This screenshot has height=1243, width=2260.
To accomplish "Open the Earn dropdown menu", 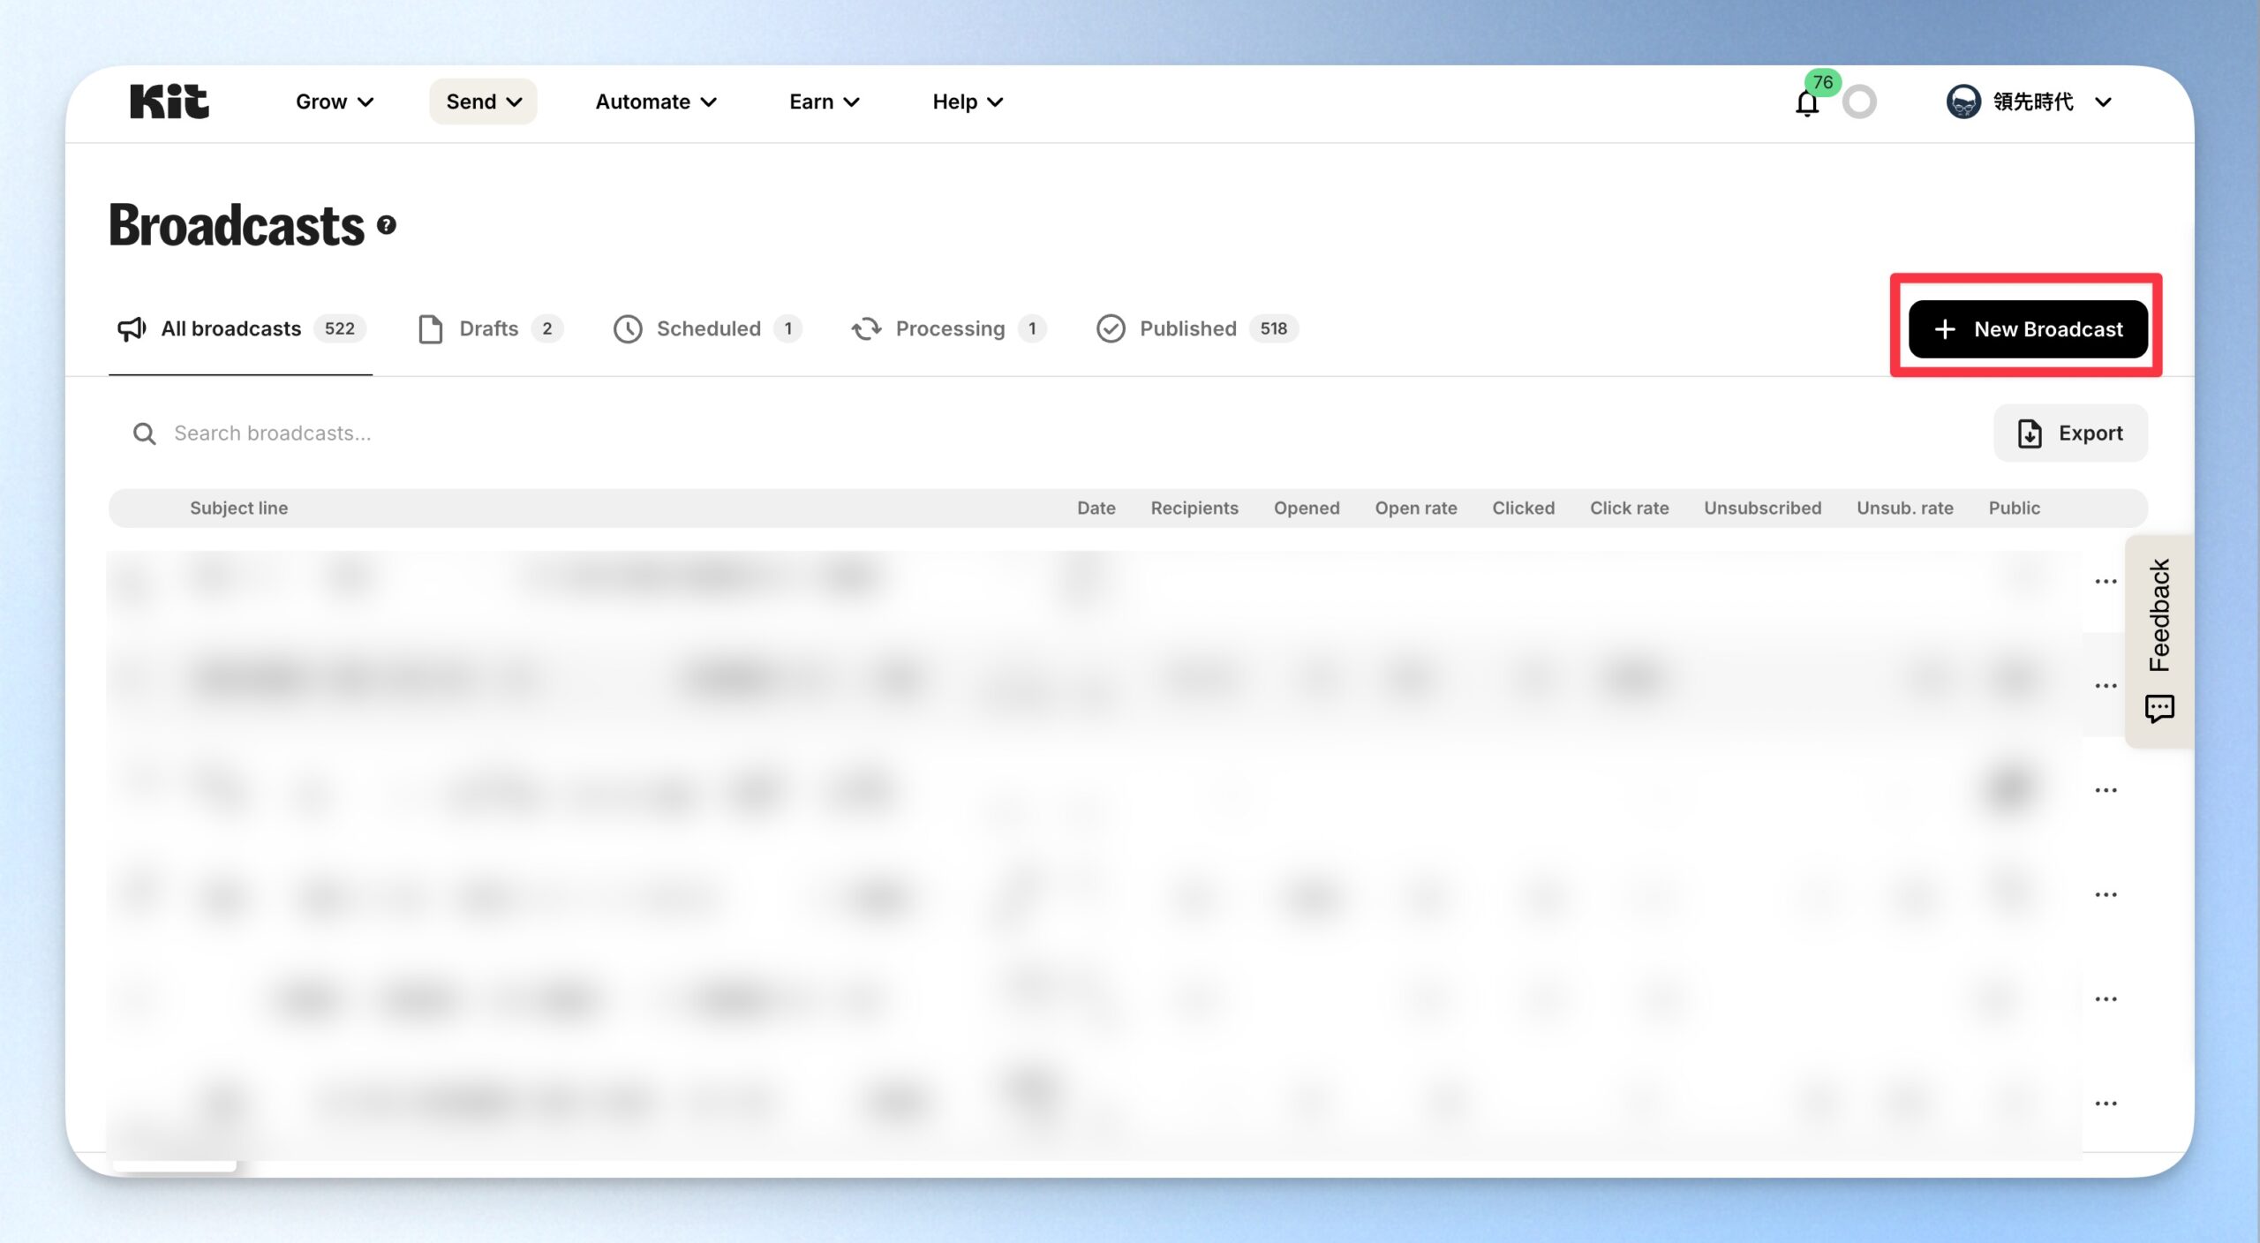I will [x=825, y=102].
